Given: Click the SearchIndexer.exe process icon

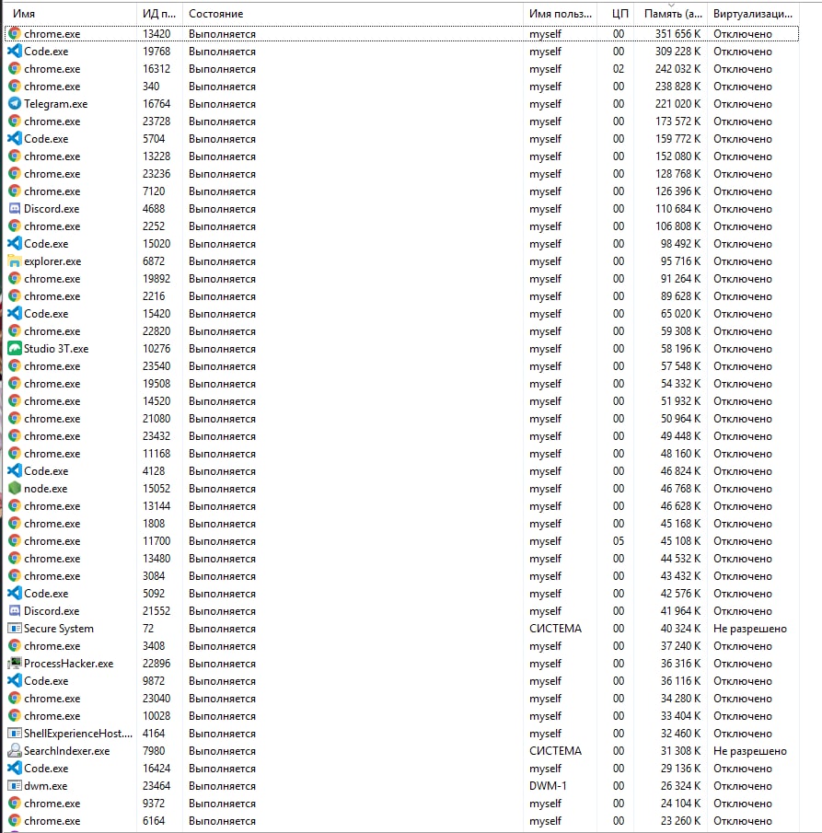Looking at the screenshot, I should click(15, 751).
